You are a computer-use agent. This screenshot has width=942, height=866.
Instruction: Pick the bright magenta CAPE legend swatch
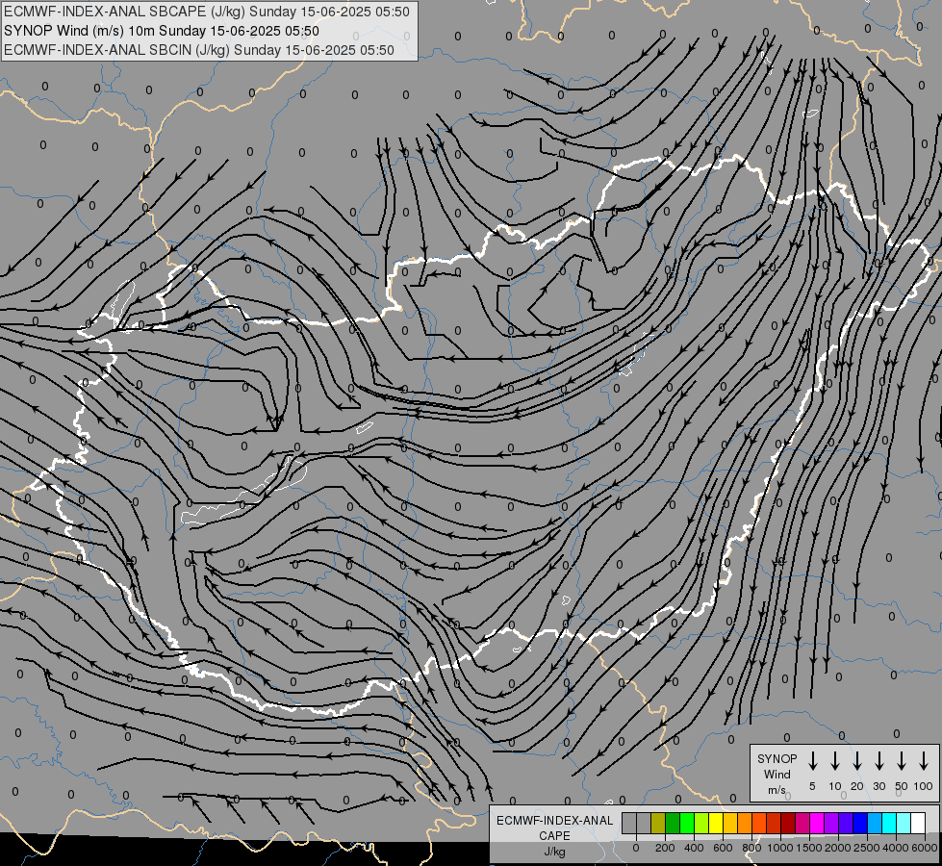(817, 823)
